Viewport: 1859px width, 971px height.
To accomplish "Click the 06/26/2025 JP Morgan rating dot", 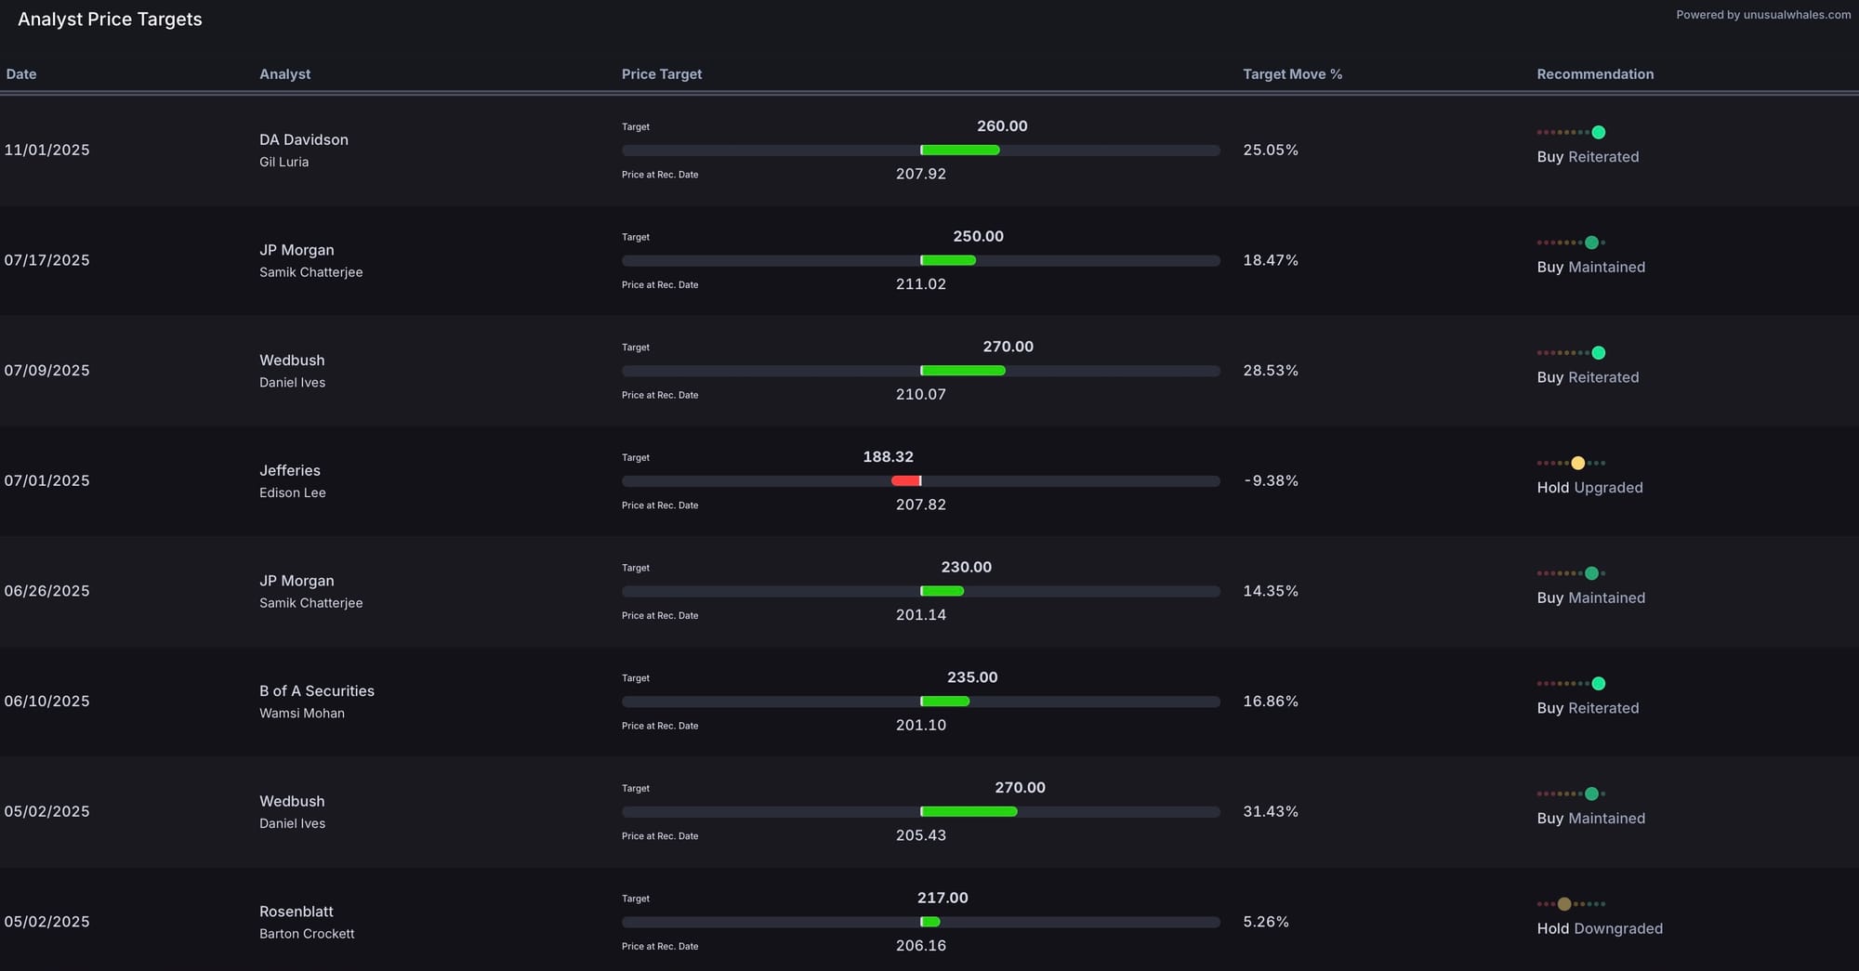I will (x=1591, y=573).
